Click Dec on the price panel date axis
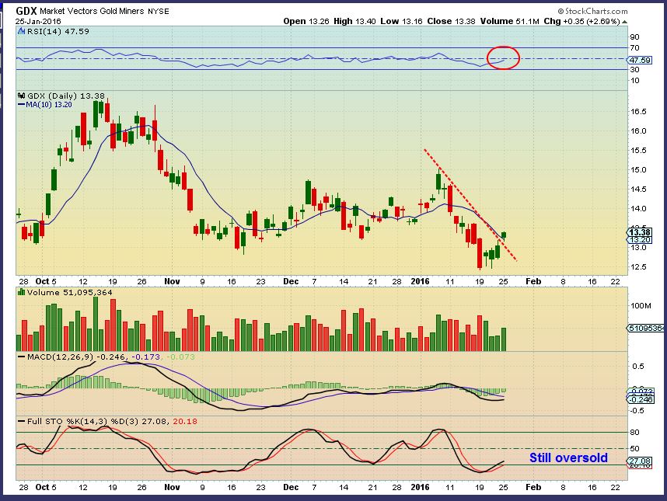Image resolution: width=667 pixels, height=501 pixels. click(291, 281)
